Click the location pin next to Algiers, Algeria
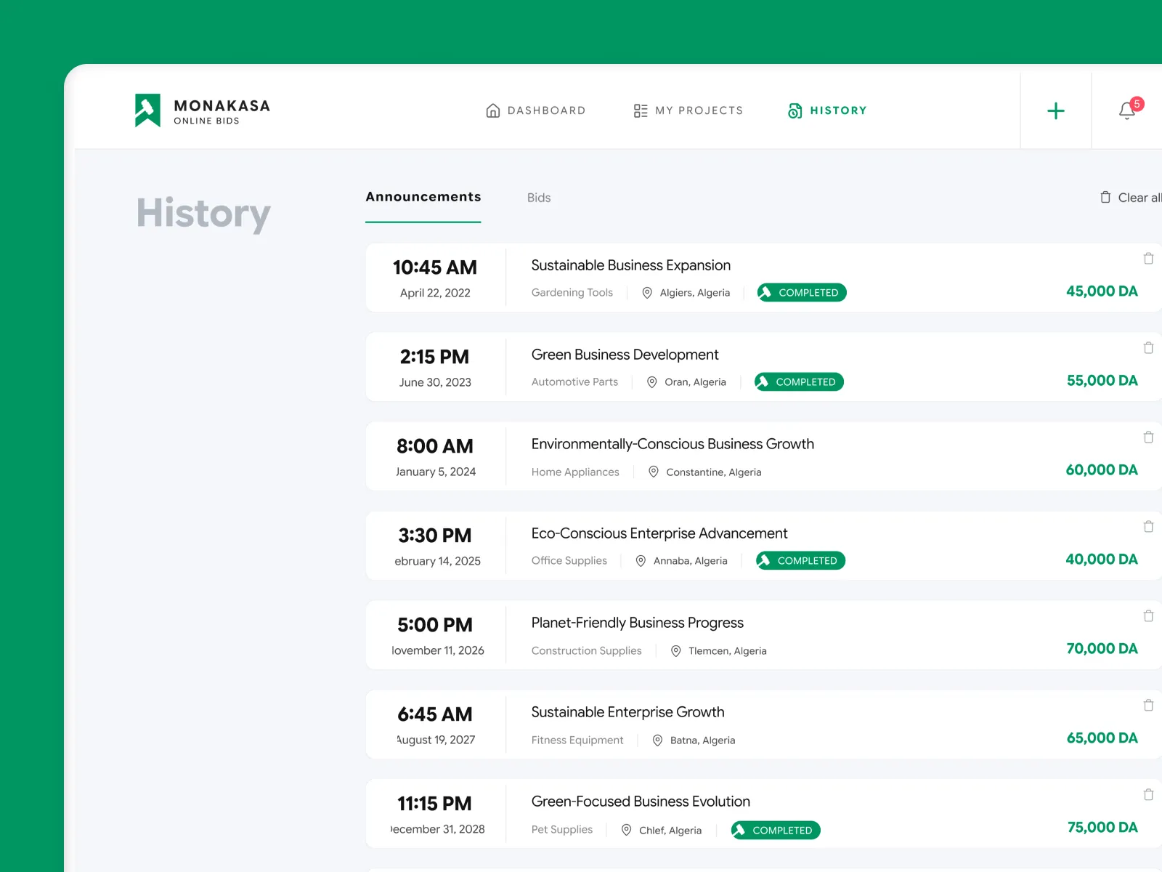This screenshot has height=872, width=1162. coord(647,293)
